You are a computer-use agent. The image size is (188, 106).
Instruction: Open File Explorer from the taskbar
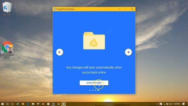tap(33, 104)
